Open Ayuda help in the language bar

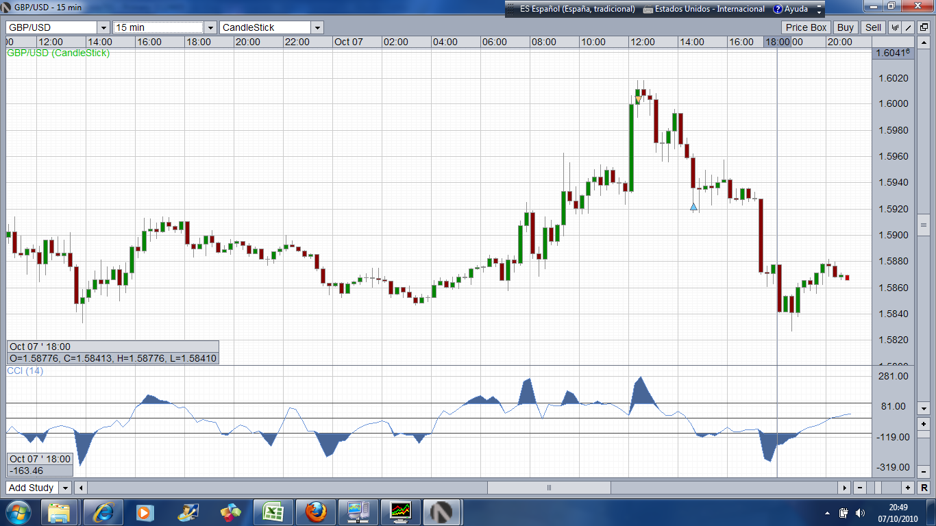(x=790, y=9)
